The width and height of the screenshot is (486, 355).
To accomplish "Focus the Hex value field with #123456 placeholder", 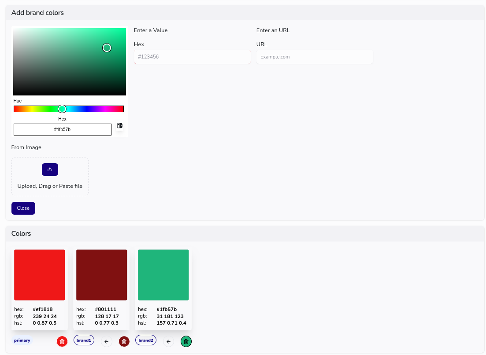I will (192, 57).
